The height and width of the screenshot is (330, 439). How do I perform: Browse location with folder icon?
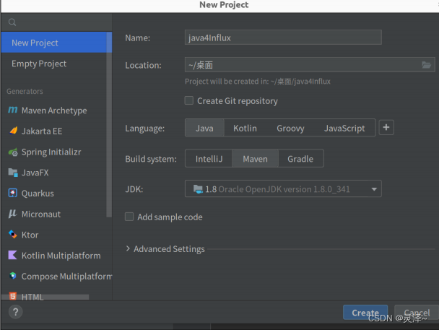click(x=426, y=65)
